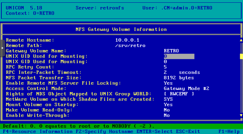The width and height of the screenshot is (243, 134).
Task: Click the Context: O=RETRO text
Action: coord(30,13)
